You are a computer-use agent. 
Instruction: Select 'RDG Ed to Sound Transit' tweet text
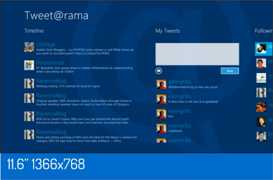[83, 121]
